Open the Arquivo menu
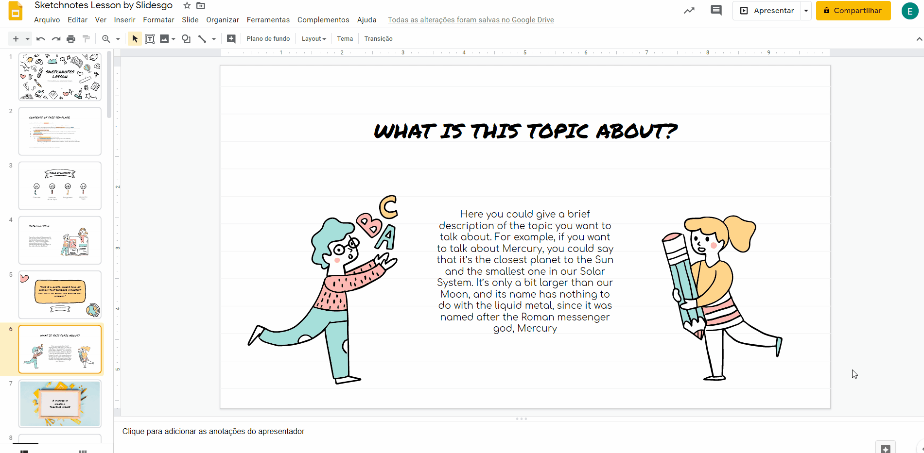Viewport: 924px width, 453px height. [x=47, y=20]
